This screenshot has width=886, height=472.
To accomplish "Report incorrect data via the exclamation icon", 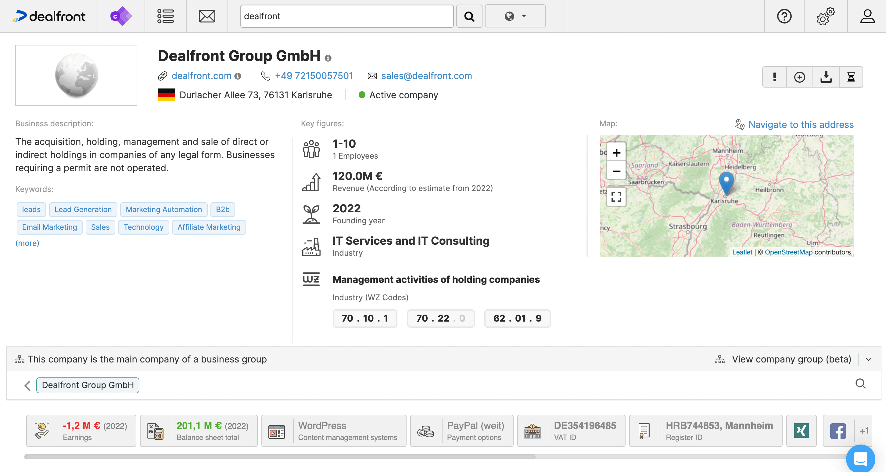I will (774, 77).
